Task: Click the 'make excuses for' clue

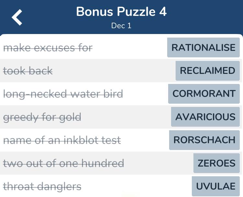Action: 48,48
